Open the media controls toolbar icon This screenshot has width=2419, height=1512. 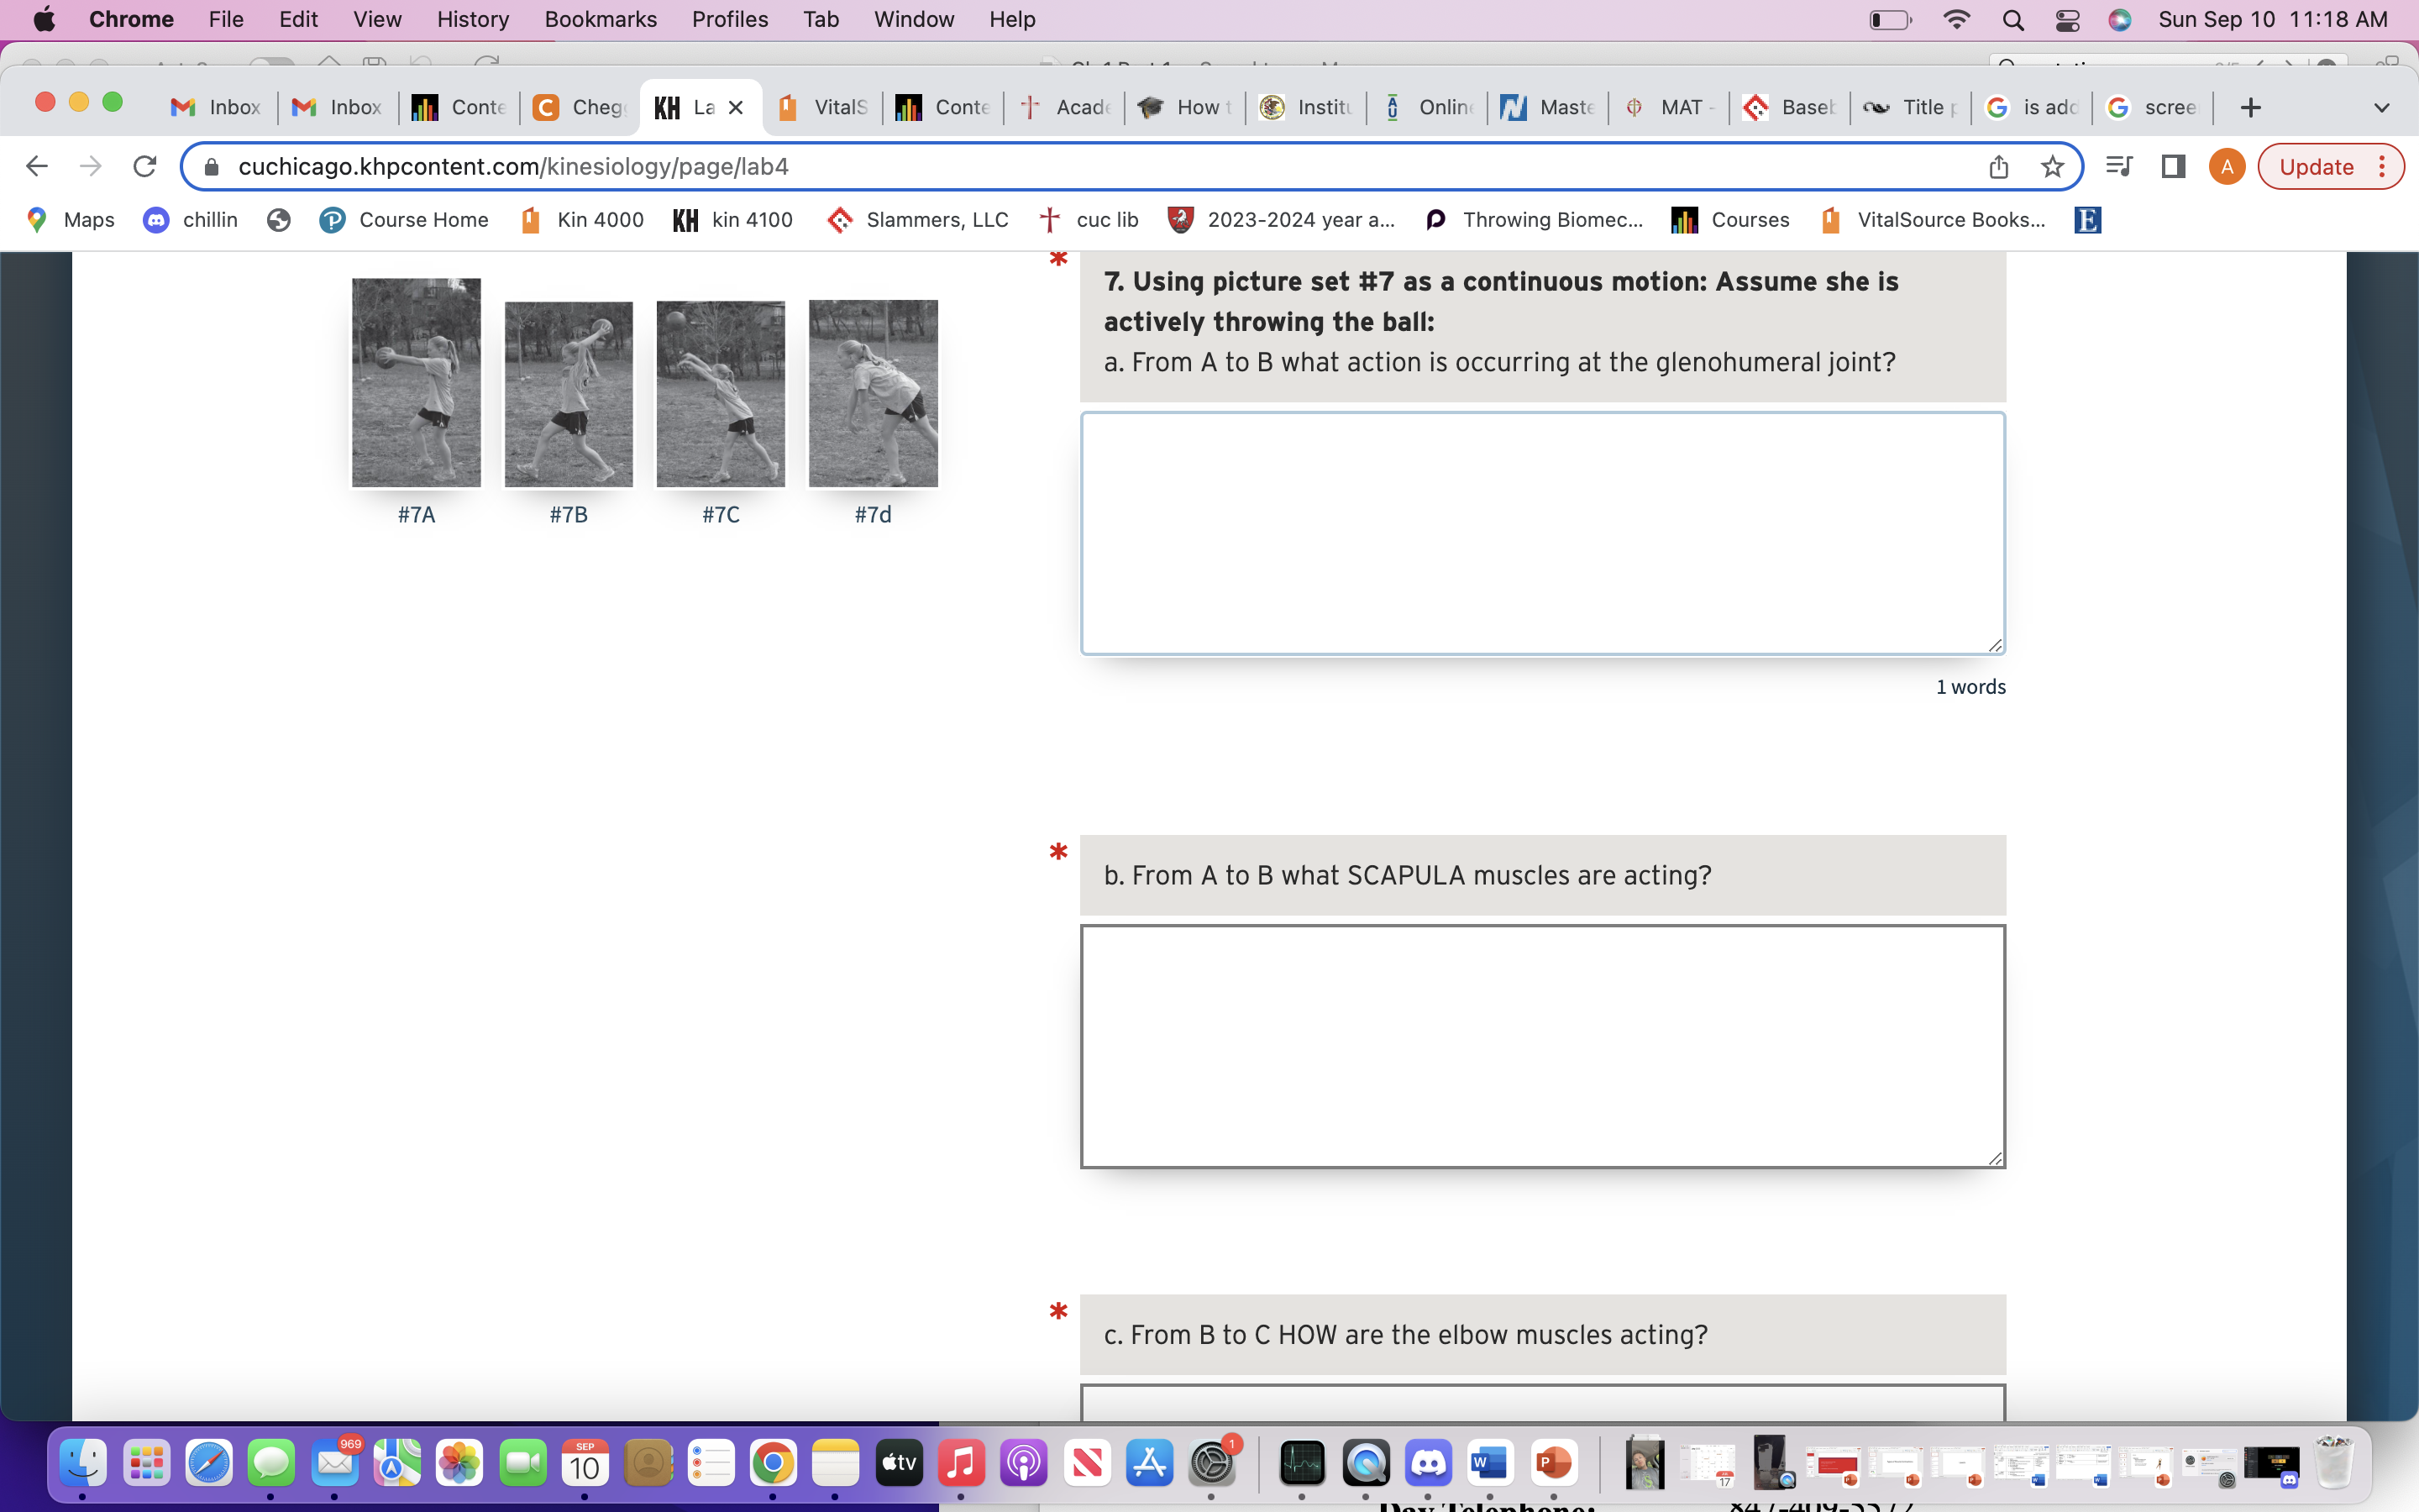coord(2119,166)
